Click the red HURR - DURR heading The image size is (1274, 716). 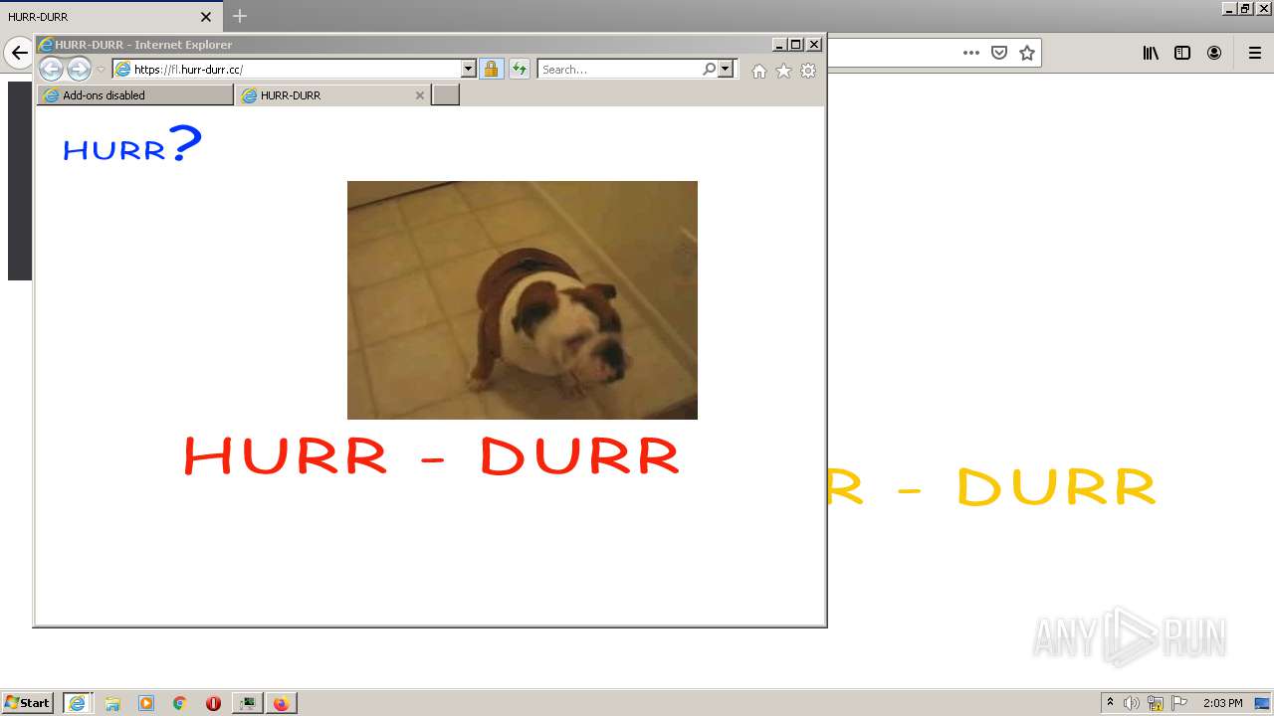click(x=432, y=456)
